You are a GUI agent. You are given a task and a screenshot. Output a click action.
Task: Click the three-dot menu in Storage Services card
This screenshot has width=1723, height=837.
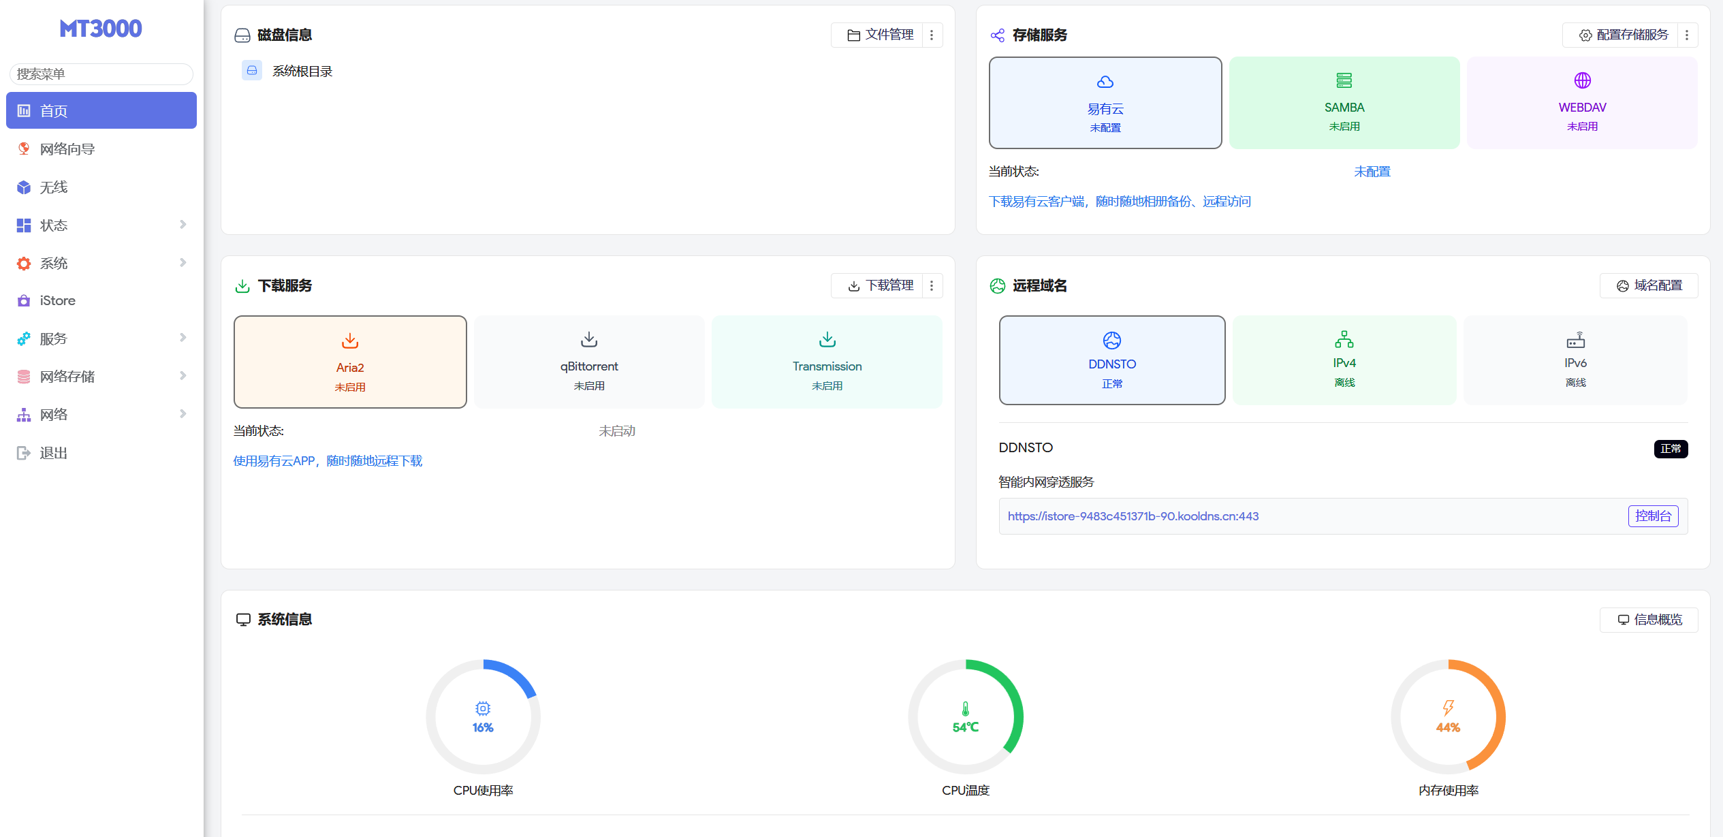(x=1687, y=35)
